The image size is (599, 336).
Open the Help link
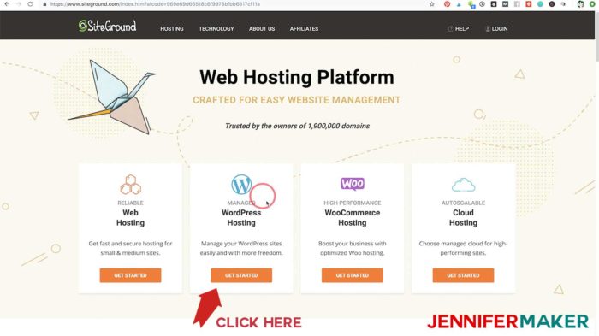(x=459, y=28)
